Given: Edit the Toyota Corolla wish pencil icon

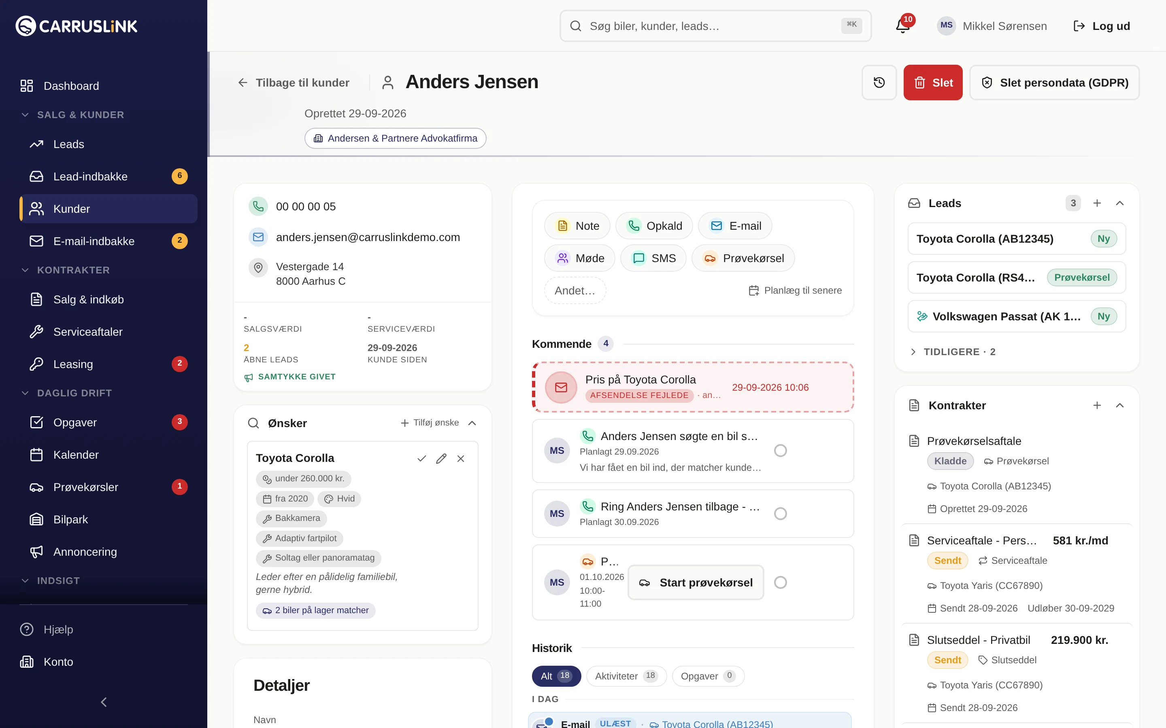Looking at the screenshot, I should pyautogui.click(x=441, y=458).
